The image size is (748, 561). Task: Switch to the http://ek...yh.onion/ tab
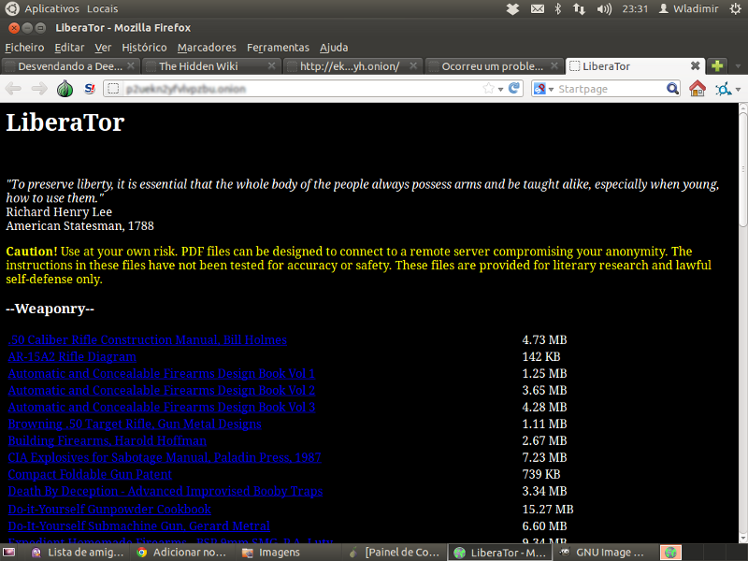tap(352, 65)
